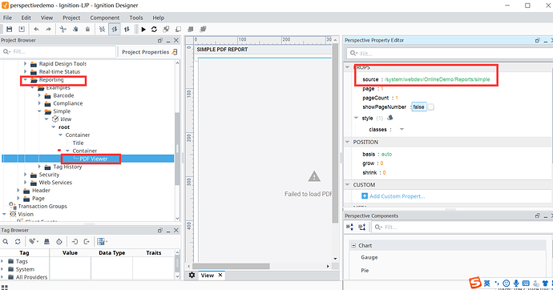Click the import tags arrow icon
Viewport: 553px width, 290px height.
[x=75, y=242]
